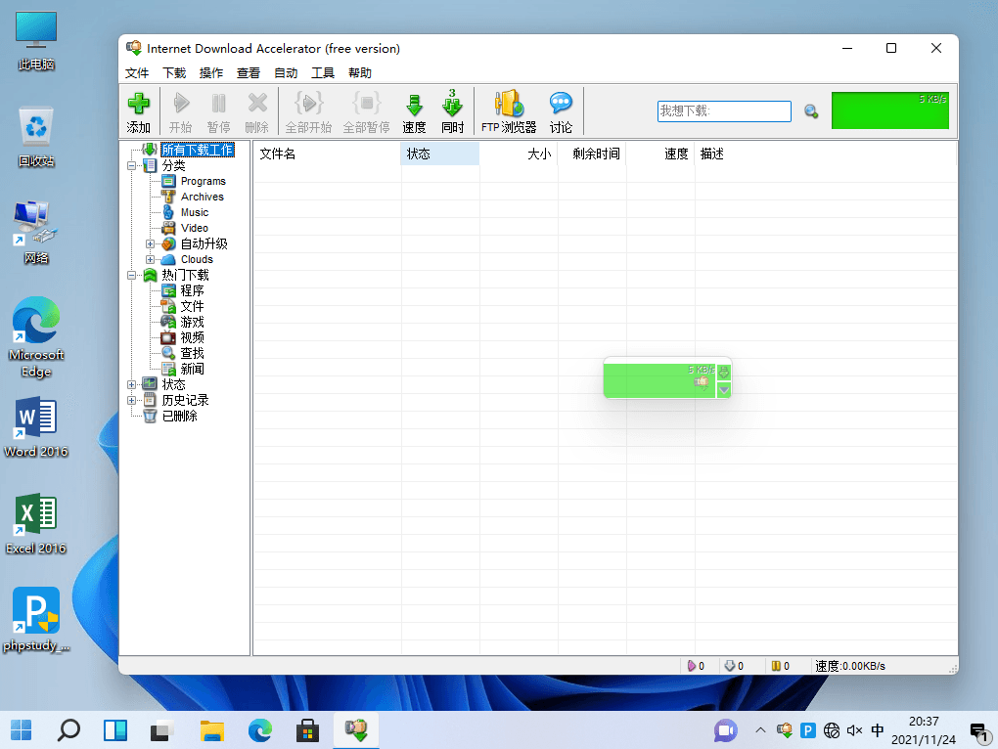
Task: Click the green speed graph in toolbar
Action: 889,110
